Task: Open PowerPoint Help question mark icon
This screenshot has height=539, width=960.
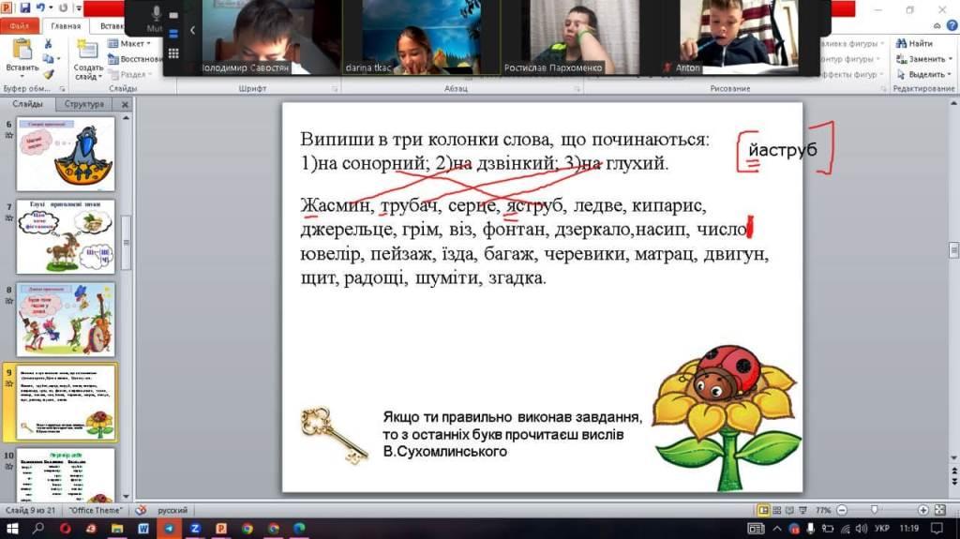Action: point(951,26)
